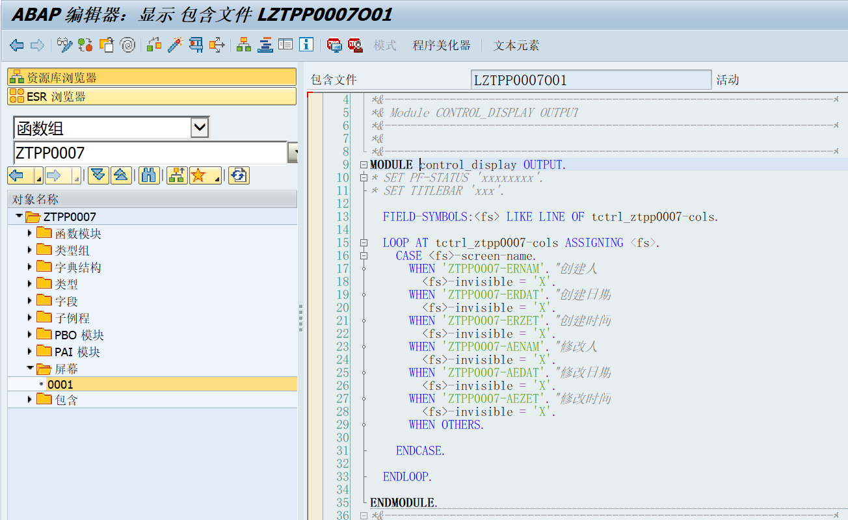Click the back arrow in the main toolbar
The image size is (848, 520).
16,45
